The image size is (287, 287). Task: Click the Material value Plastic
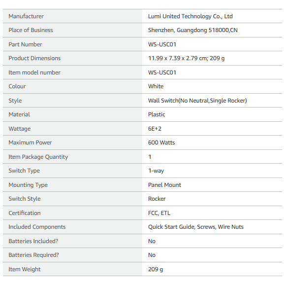coord(157,114)
